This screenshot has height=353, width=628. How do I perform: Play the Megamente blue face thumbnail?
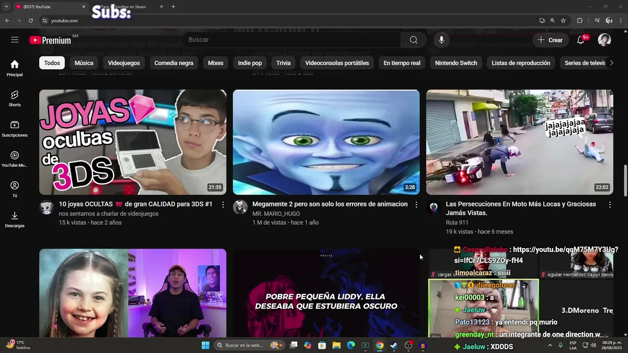(326, 142)
